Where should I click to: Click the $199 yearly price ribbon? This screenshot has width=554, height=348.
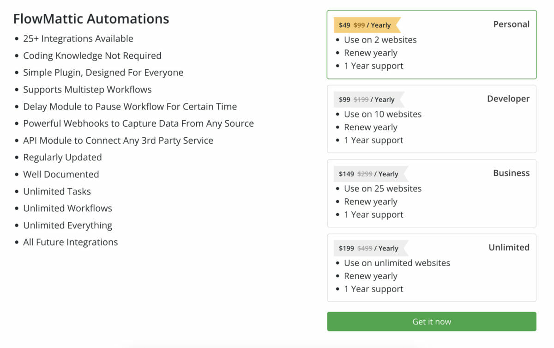[368, 249]
